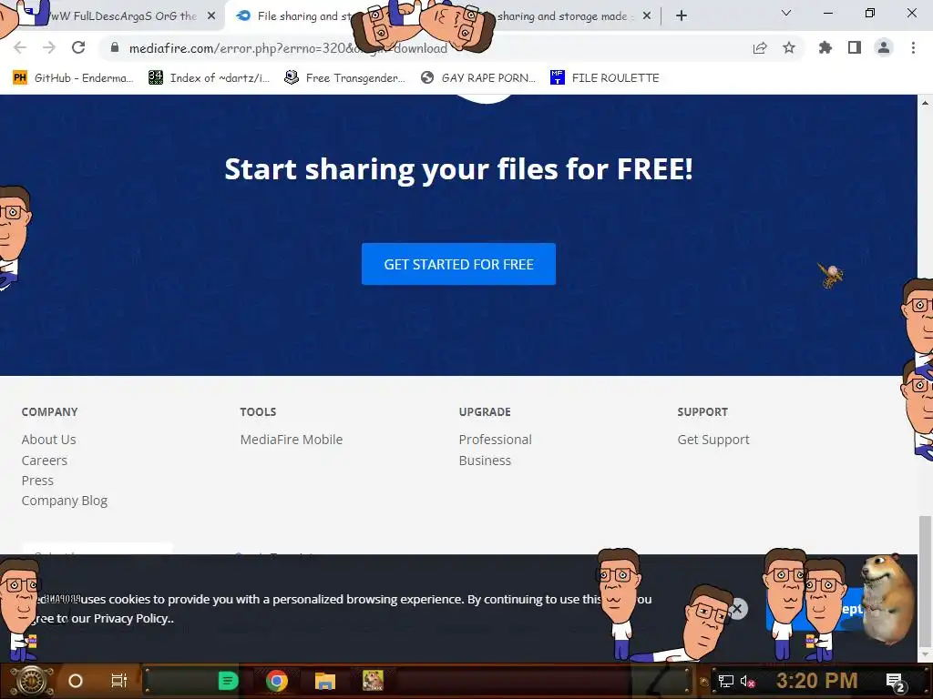Click the COMPANY footer heading

click(x=49, y=412)
